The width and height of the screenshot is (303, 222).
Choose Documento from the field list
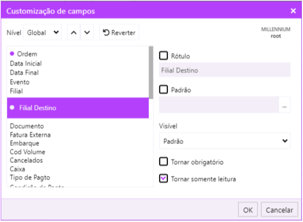click(x=27, y=126)
